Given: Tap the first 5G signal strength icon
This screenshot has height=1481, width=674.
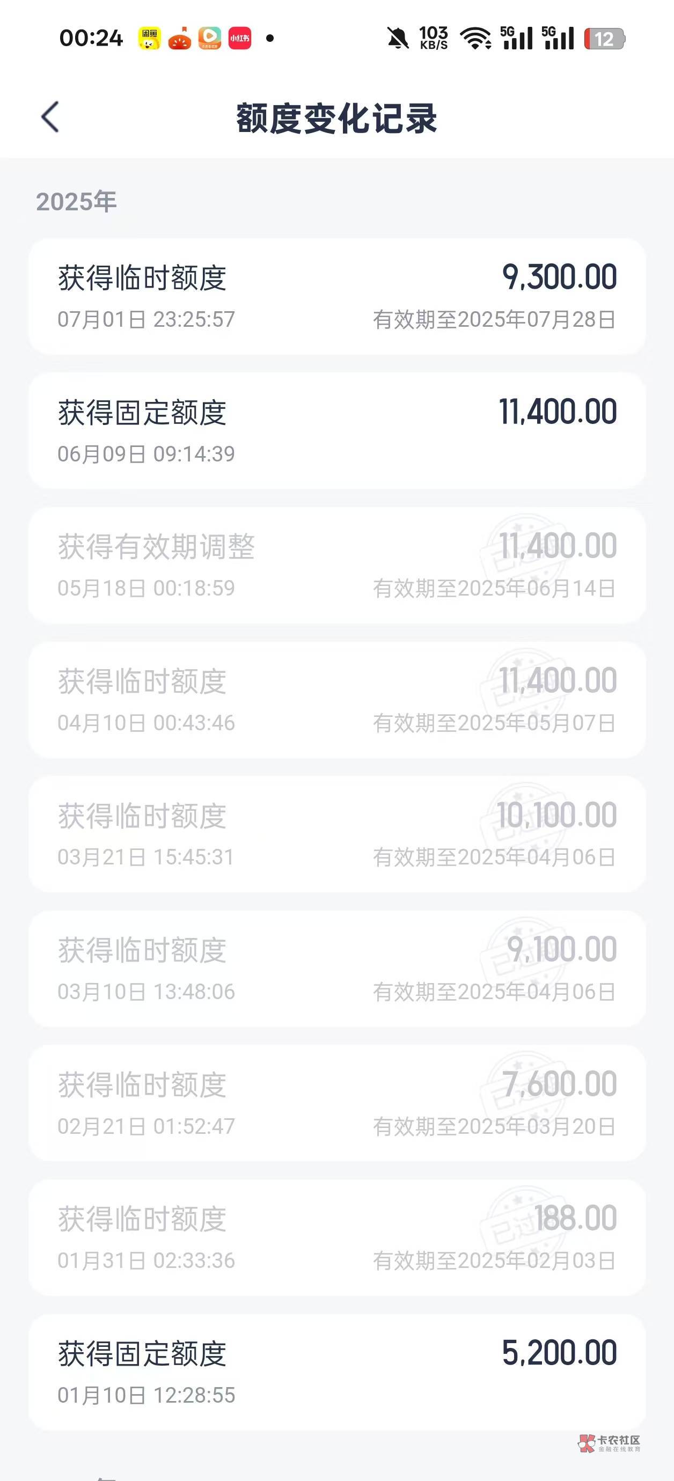Looking at the screenshot, I should coord(516,39).
